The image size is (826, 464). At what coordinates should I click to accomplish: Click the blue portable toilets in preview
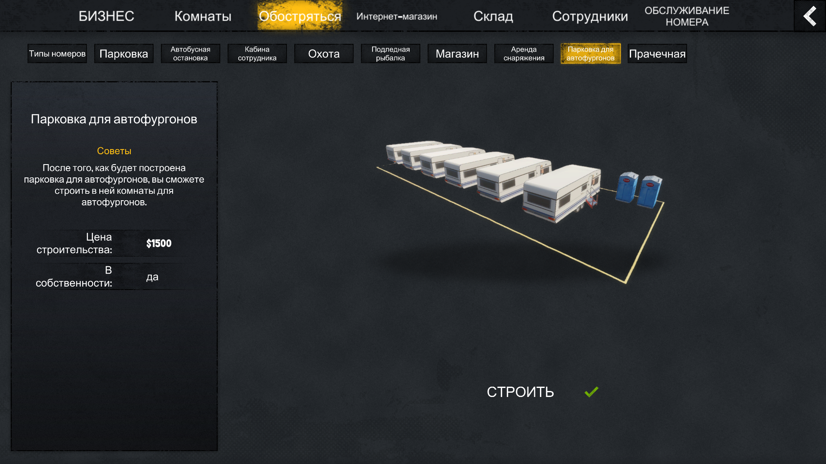point(639,189)
